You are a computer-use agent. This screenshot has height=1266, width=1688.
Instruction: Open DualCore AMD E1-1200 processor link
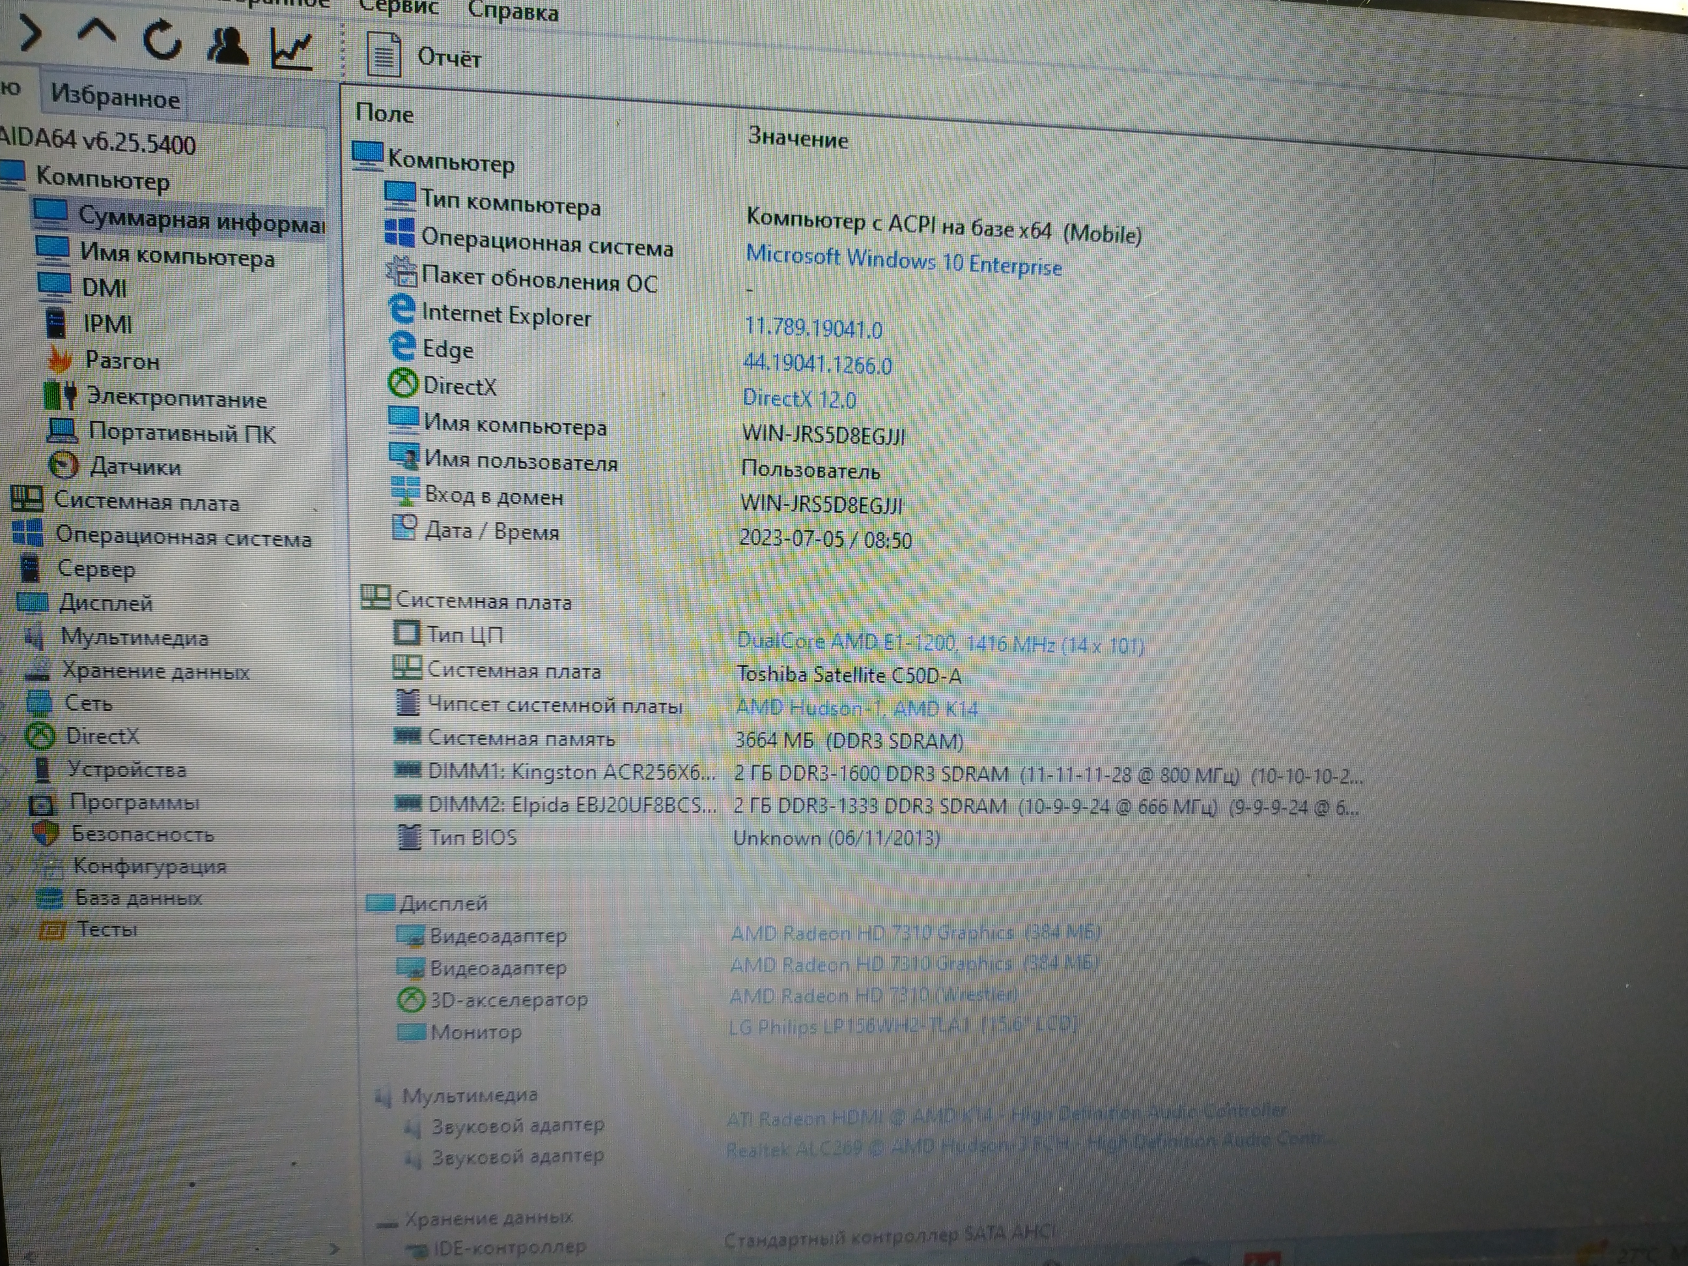tap(940, 643)
